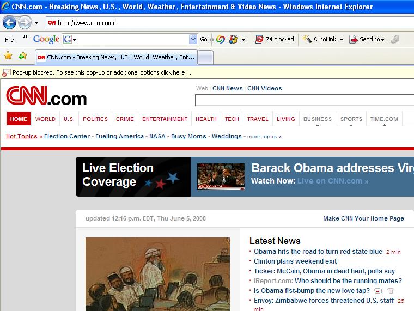Open the Election Center hot topic link
The height and width of the screenshot is (311, 414).
point(66,136)
